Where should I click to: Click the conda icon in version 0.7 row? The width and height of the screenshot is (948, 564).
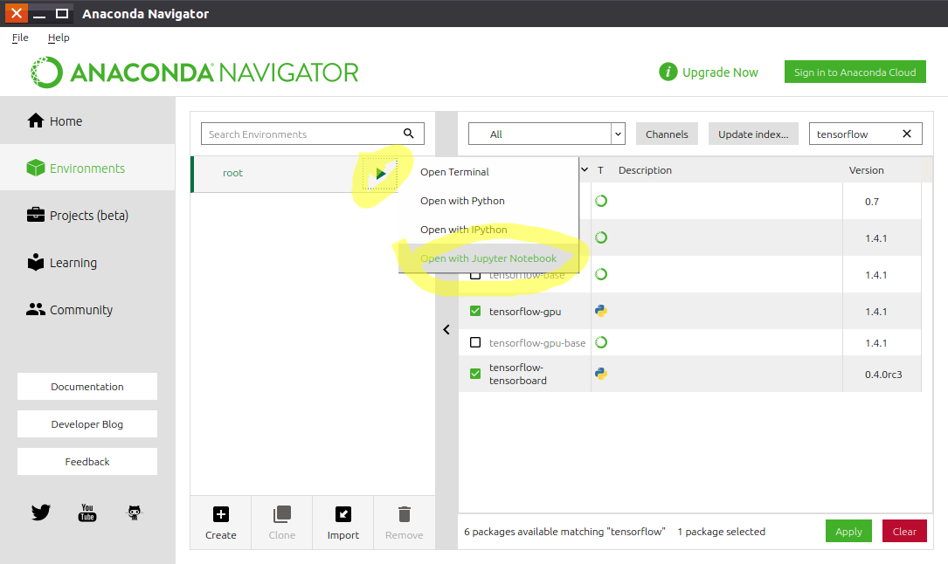pyautogui.click(x=601, y=201)
